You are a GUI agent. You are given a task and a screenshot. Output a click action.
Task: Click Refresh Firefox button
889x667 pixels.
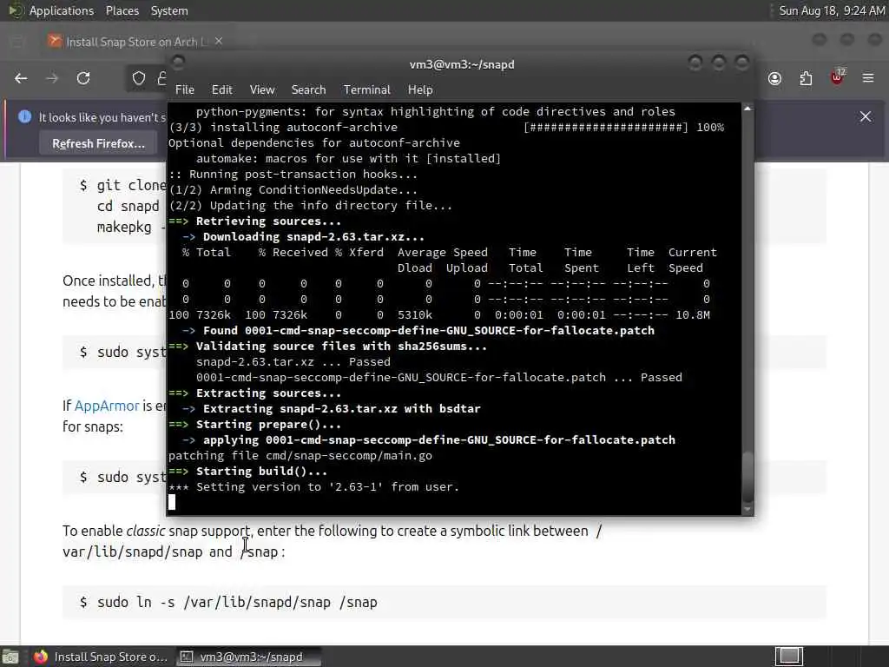(99, 143)
